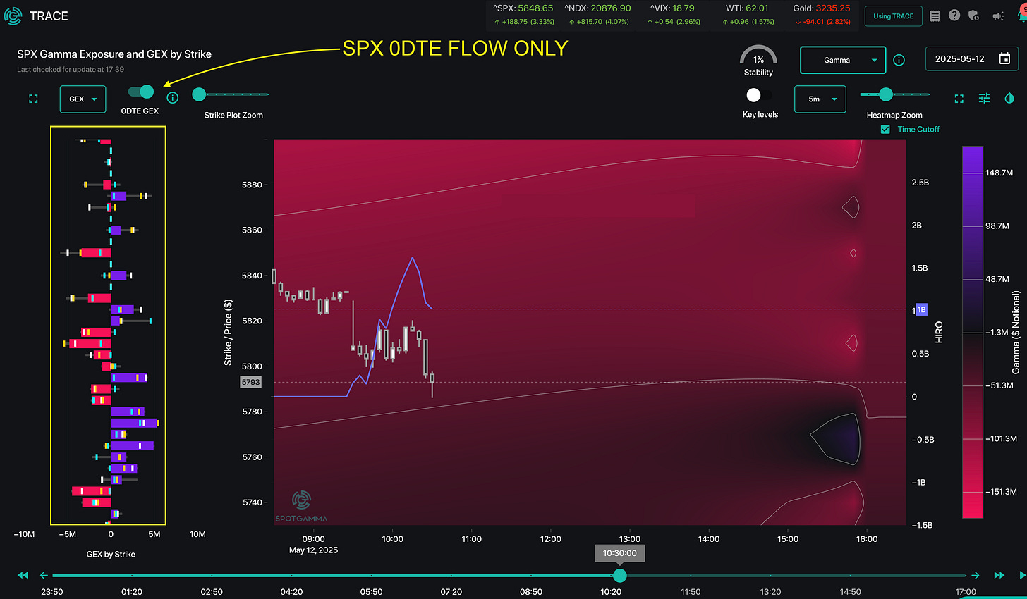Click the megaphone announcements icon

pos(997,16)
